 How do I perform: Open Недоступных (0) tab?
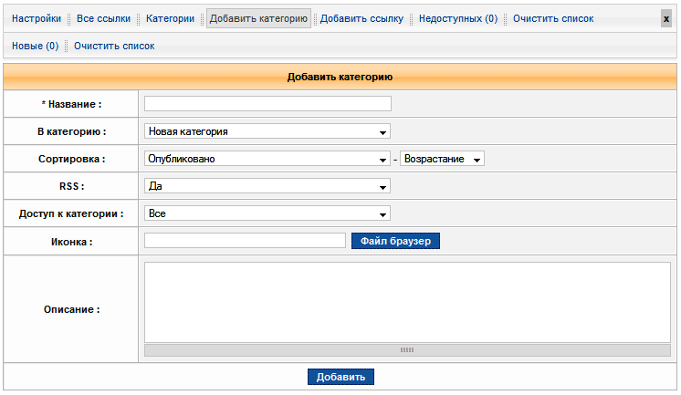click(x=458, y=18)
